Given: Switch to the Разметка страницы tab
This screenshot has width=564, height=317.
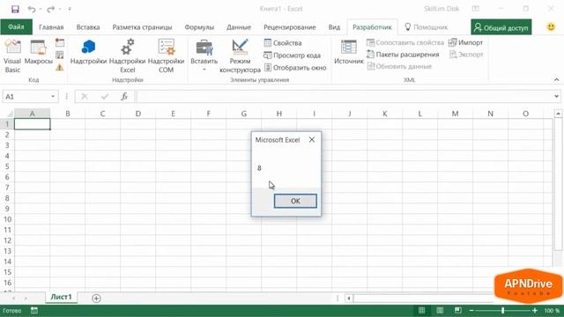Looking at the screenshot, I should (142, 27).
